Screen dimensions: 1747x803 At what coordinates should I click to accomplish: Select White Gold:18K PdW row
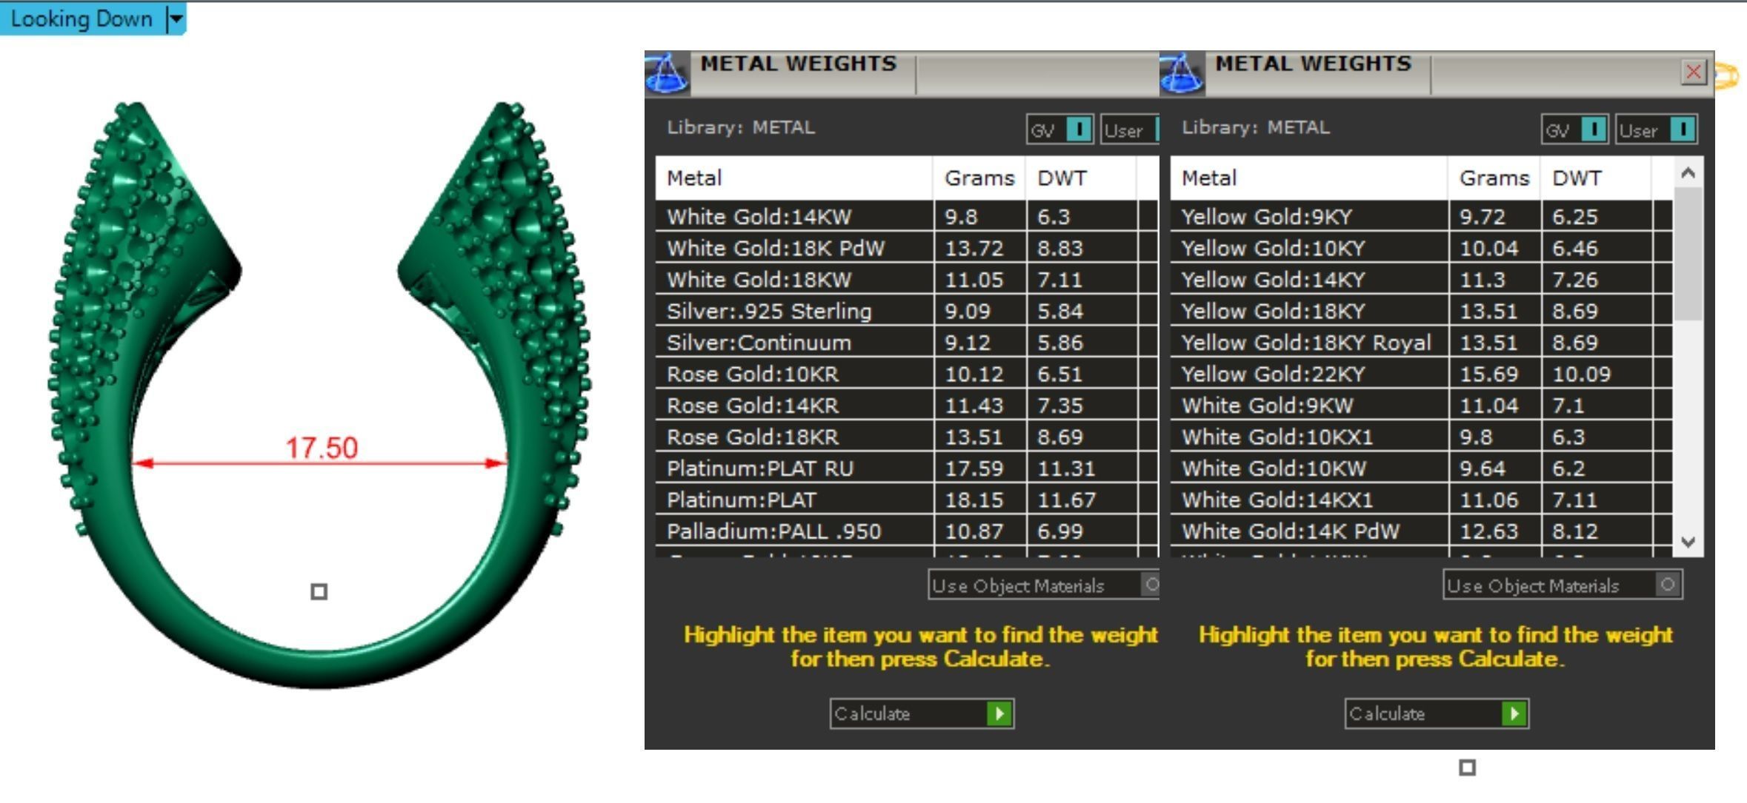click(x=907, y=248)
